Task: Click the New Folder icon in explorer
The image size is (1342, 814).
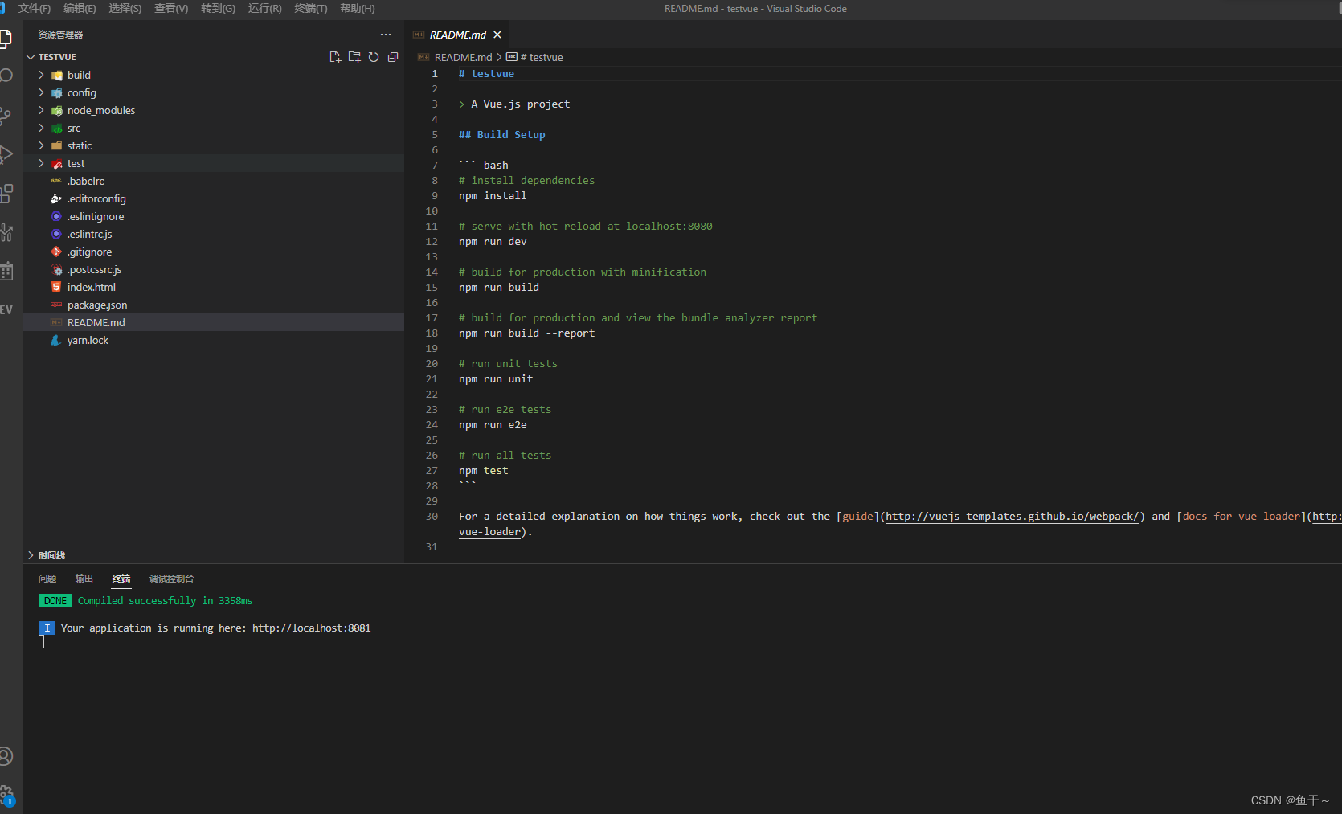Action: (x=354, y=57)
